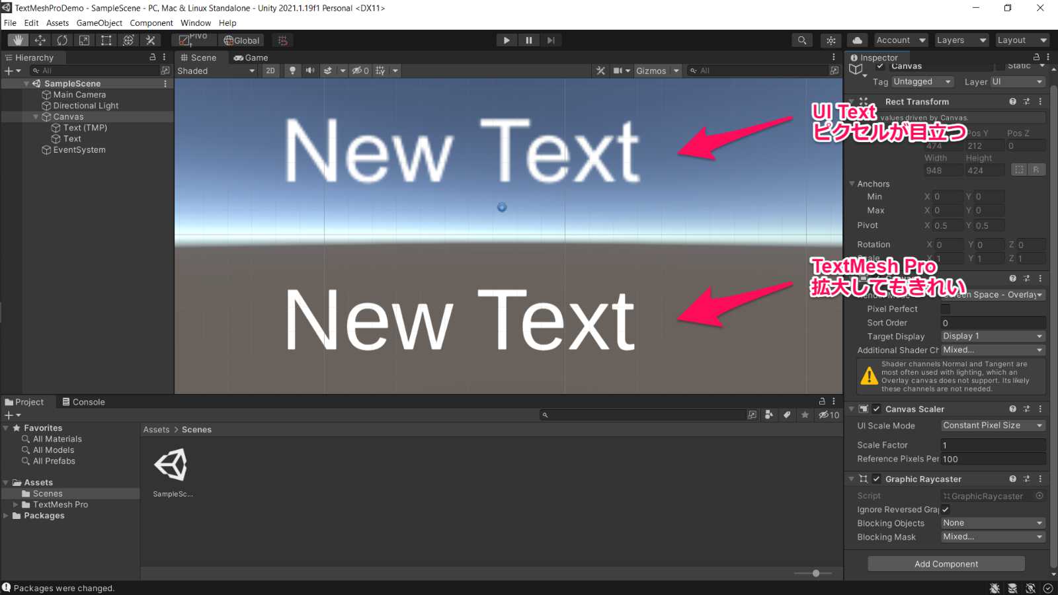Viewport: 1058px width, 595px height.
Task: Open scene component tools icon
Action: (x=600, y=71)
